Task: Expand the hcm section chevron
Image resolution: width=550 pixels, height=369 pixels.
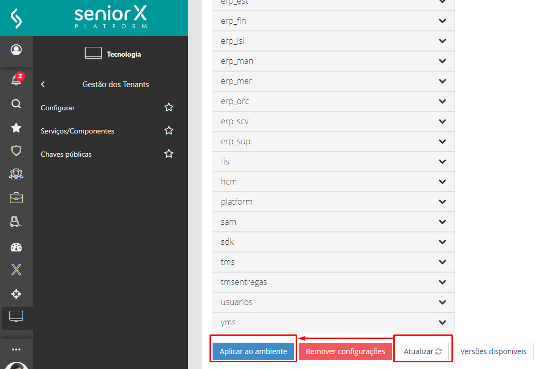Action: pos(442,181)
